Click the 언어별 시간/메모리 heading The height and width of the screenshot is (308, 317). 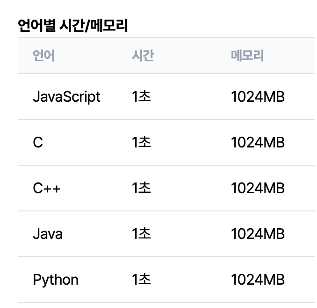point(73,25)
